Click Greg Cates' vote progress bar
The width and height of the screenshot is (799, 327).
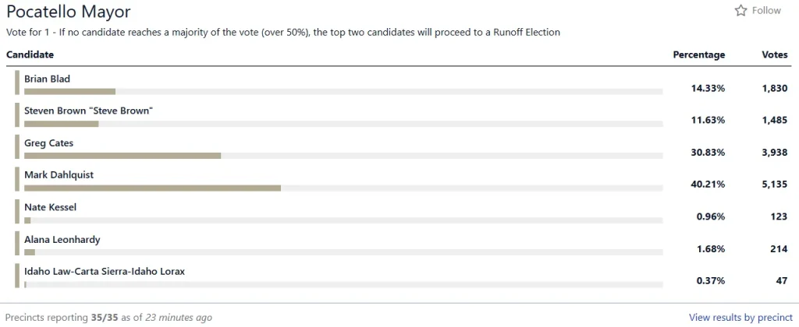(123, 156)
